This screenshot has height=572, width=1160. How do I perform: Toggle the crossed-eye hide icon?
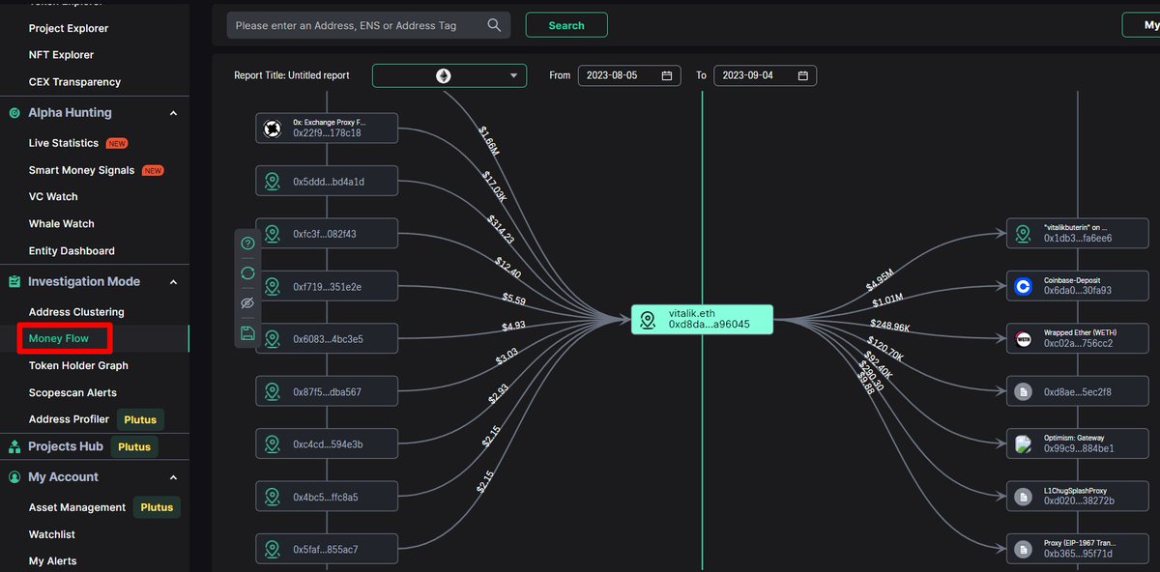pos(247,303)
